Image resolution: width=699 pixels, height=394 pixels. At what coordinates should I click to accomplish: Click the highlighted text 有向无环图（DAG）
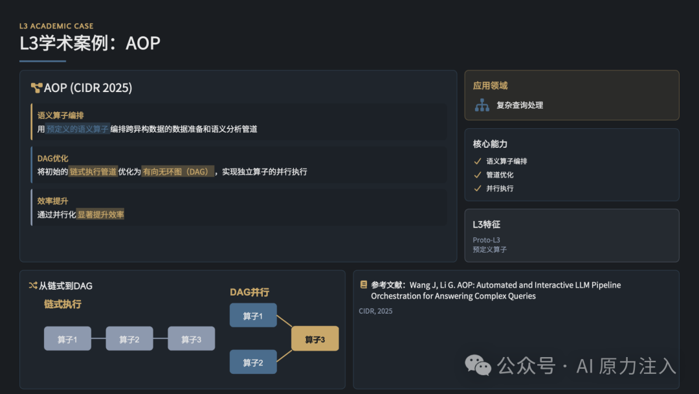(178, 172)
